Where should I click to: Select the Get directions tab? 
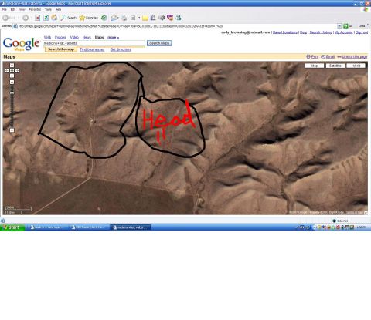point(121,49)
